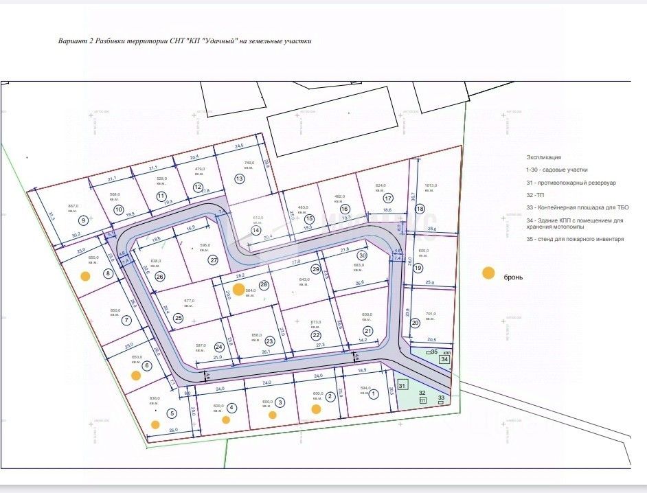Click the area value '1013,0' in plot 18
This screenshot has height=493, width=647.
(x=431, y=185)
